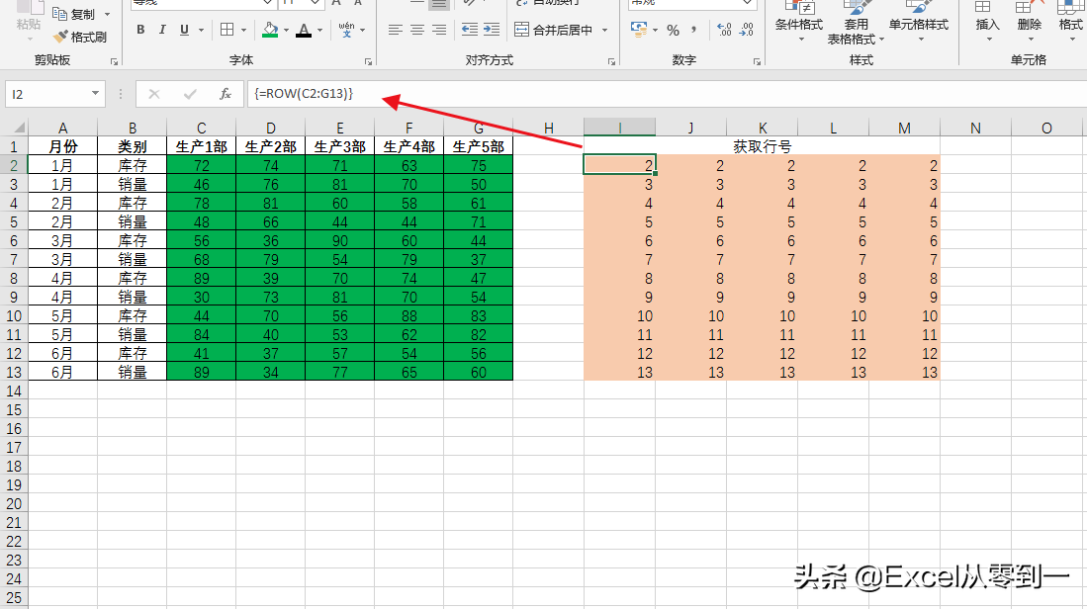Viewport: 1087px width, 609px height.
Task: Click cell containing 生产1部
Action: pos(201,147)
